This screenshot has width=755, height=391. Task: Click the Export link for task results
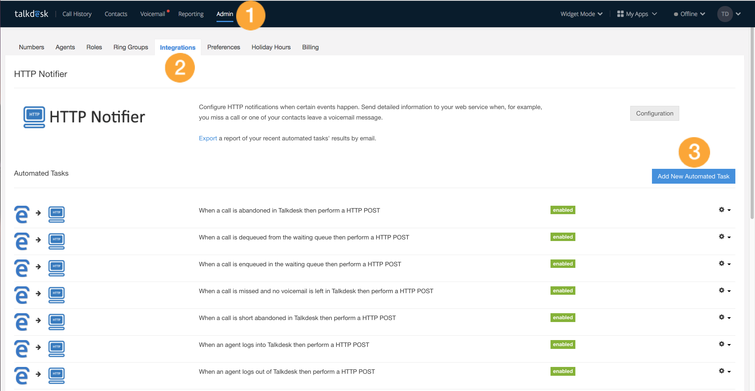coord(208,138)
